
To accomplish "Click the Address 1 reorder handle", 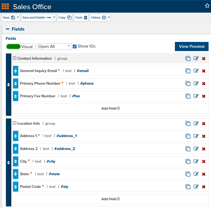I will click(x=15, y=136).
